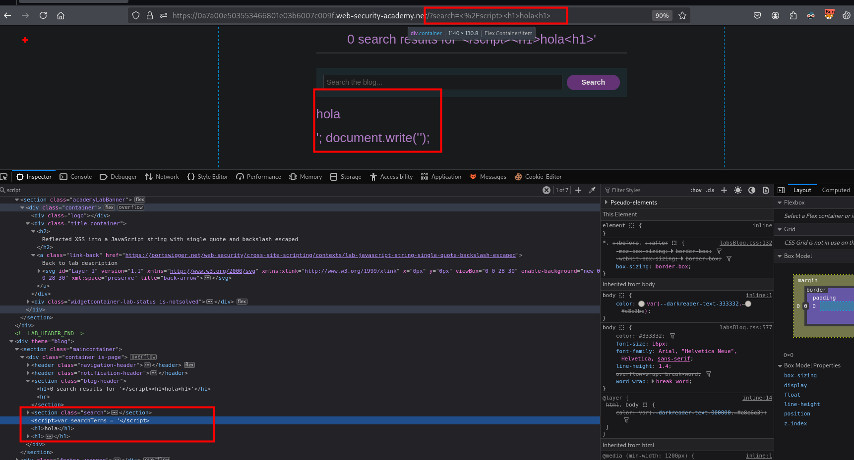Switch to the Console tab

[76, 177]
